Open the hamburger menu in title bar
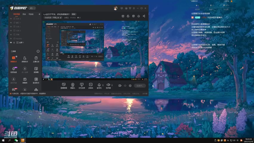Image resolution: width=254 pixels, height=143 pixels. click(134, 8)
